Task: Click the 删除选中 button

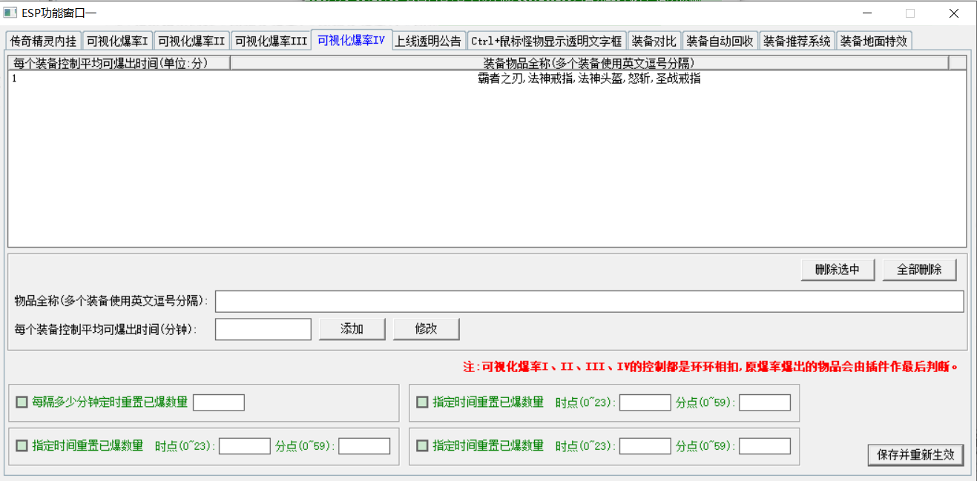Action: click(838, 270)
